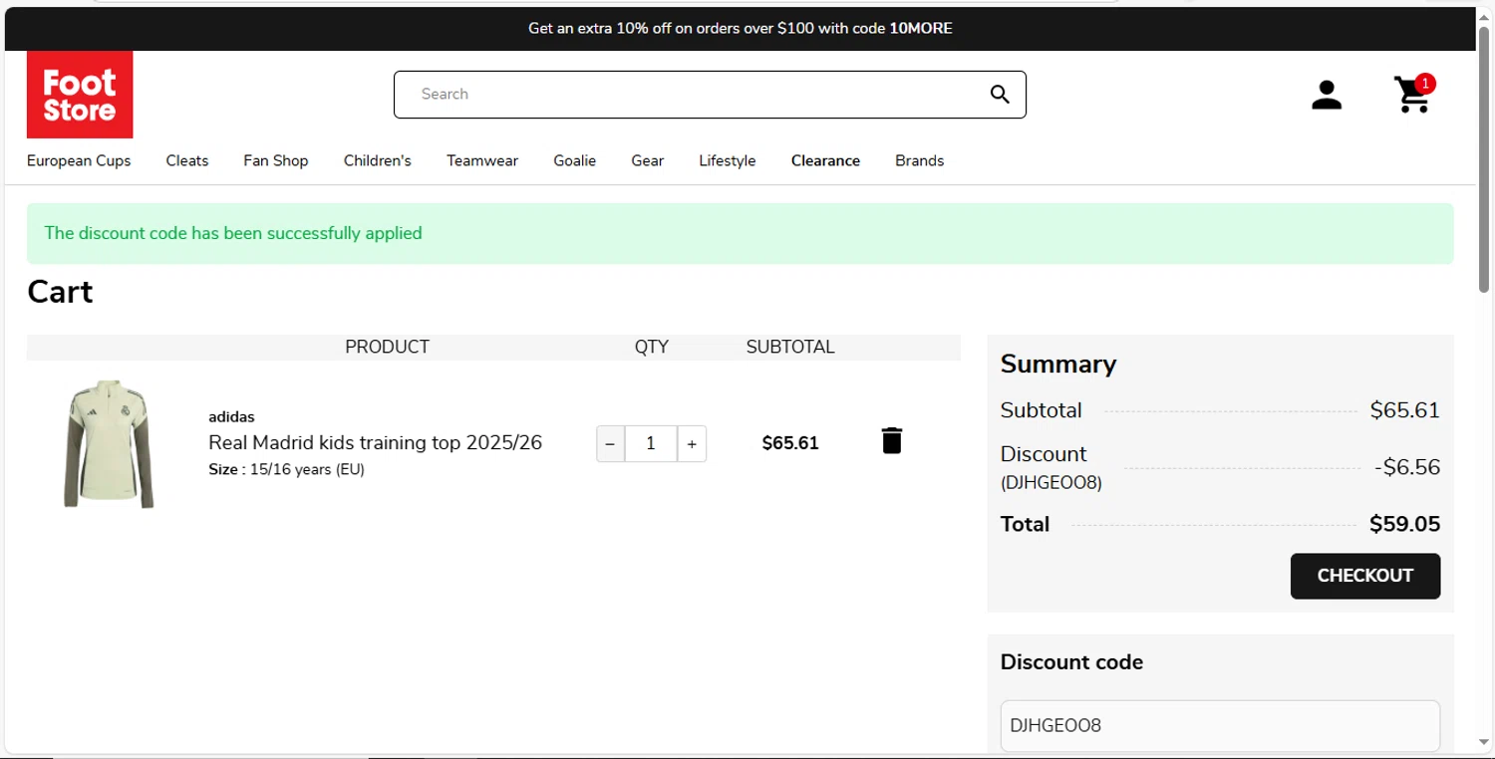
Task: Open the Goalie menu
Action: point(575,160)
